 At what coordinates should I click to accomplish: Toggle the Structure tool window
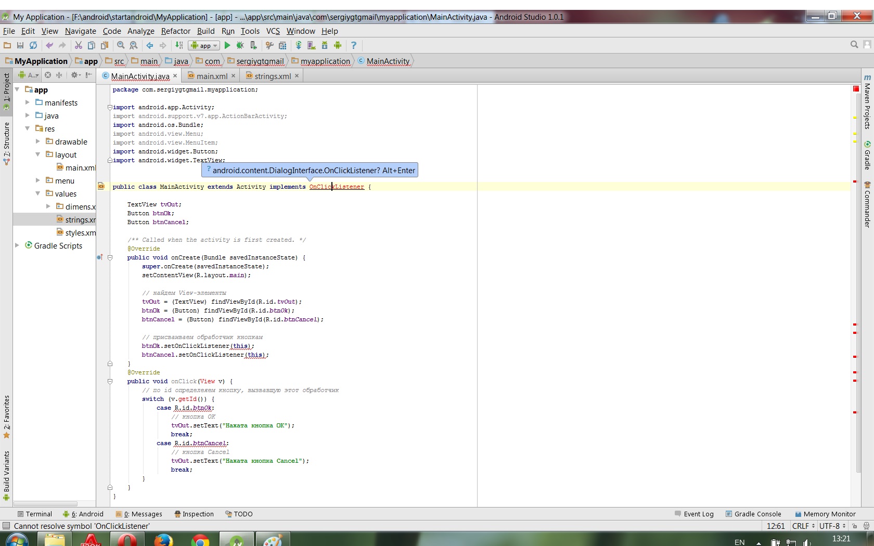(6, 144)
